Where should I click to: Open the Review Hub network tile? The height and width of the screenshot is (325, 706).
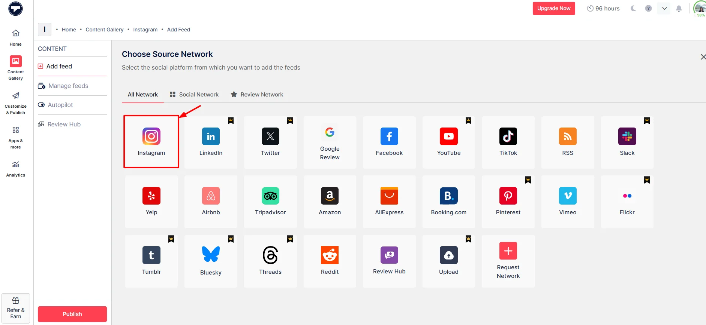click(x=389, y=261)
